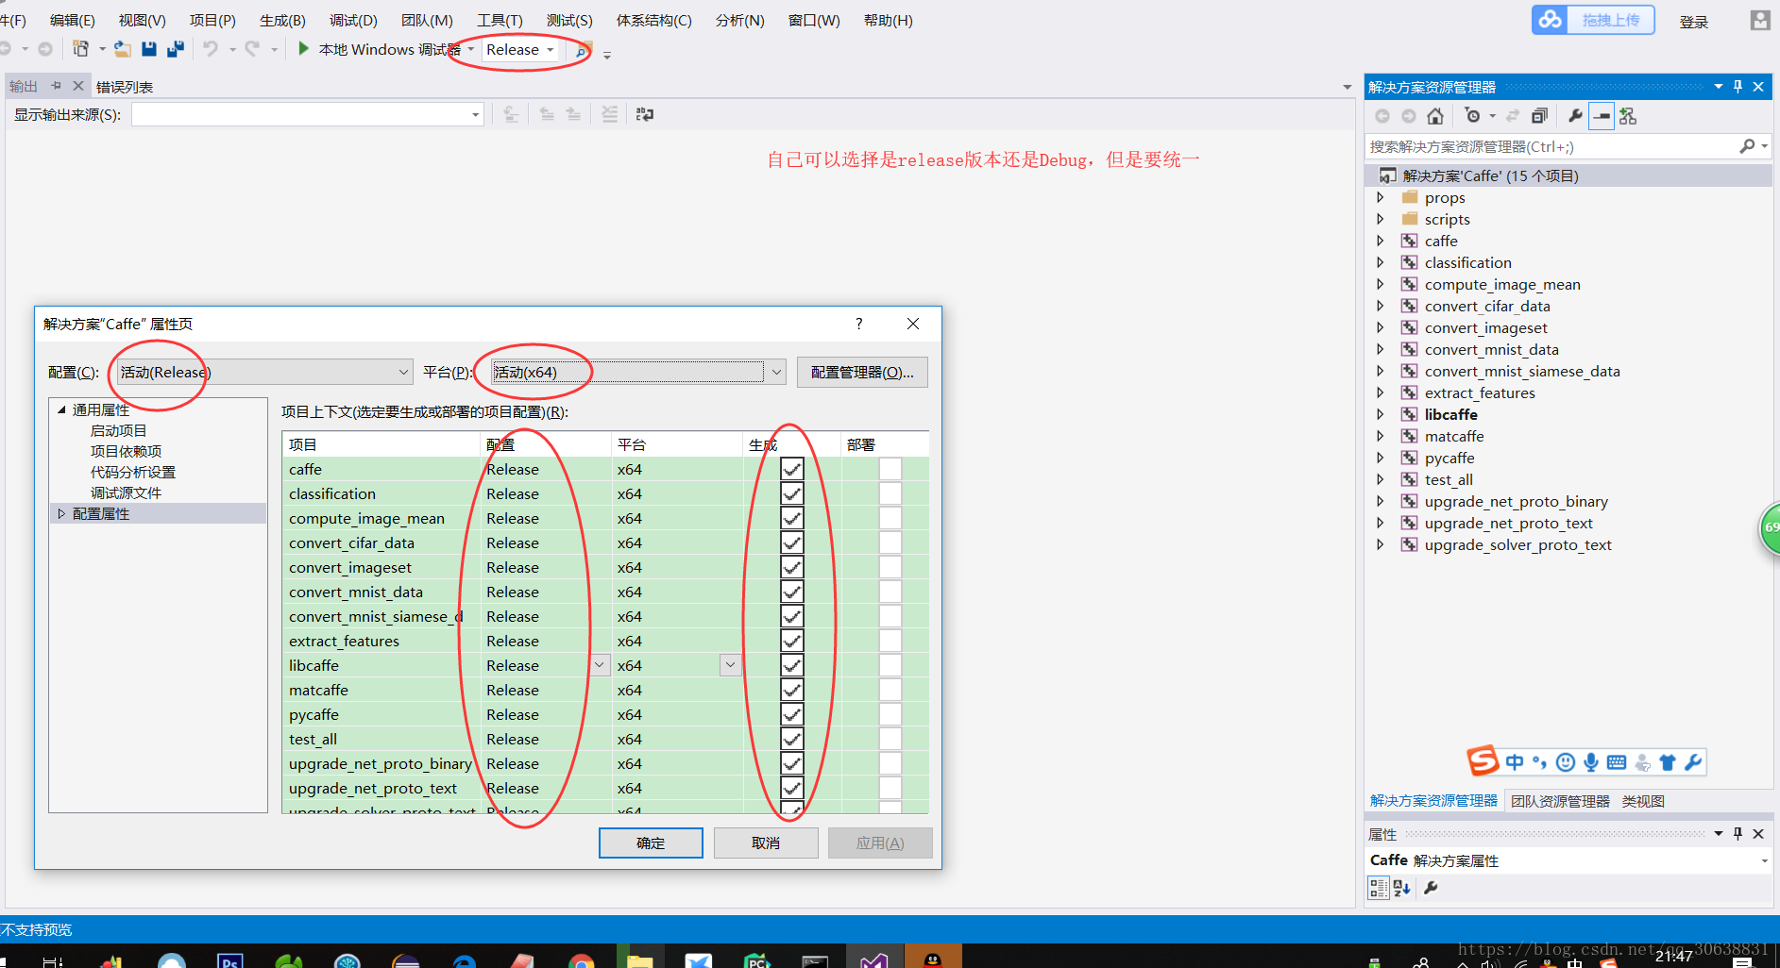Switch to the 团队资源管理器 tab

(1560, 801)
